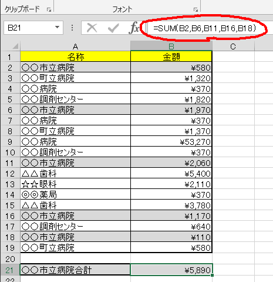Cancel formula entry with the X icon
Viewport: 273px width, 282px height.
coord(92,28)
